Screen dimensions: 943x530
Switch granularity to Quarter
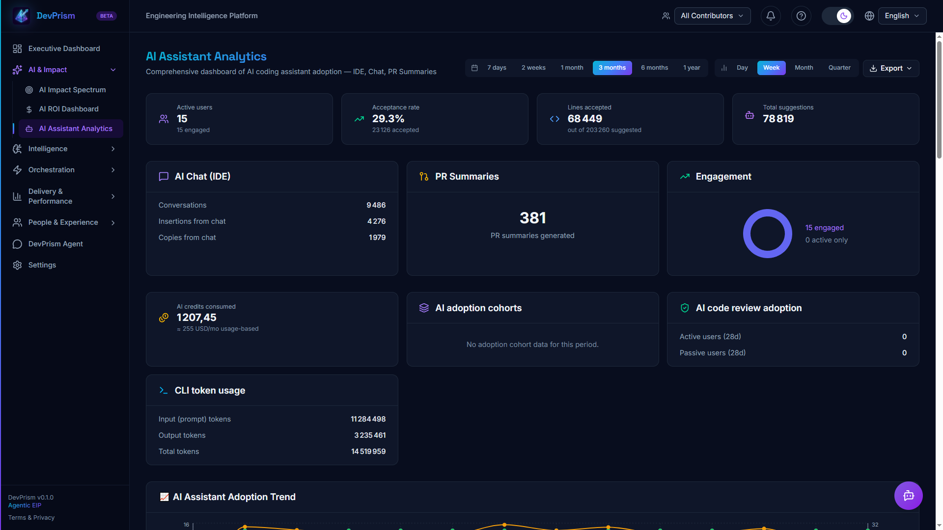coord(839,68)
